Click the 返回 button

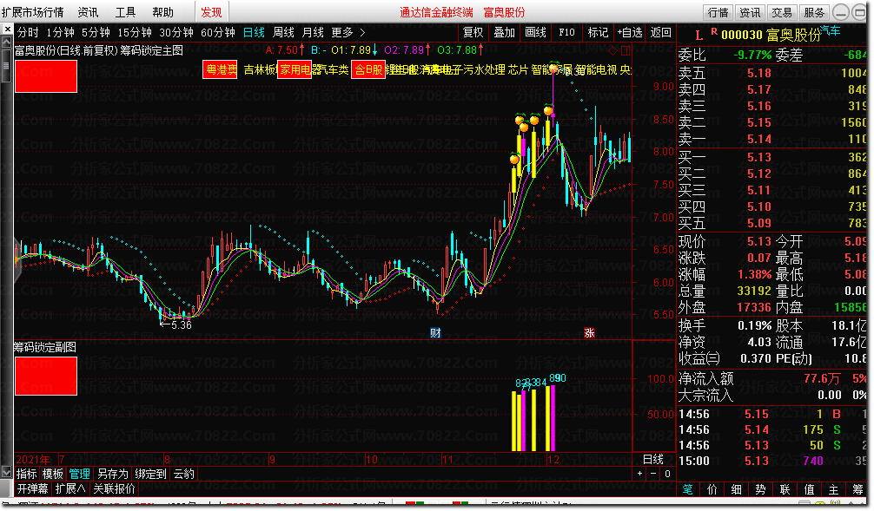click(x=661, y=32)
